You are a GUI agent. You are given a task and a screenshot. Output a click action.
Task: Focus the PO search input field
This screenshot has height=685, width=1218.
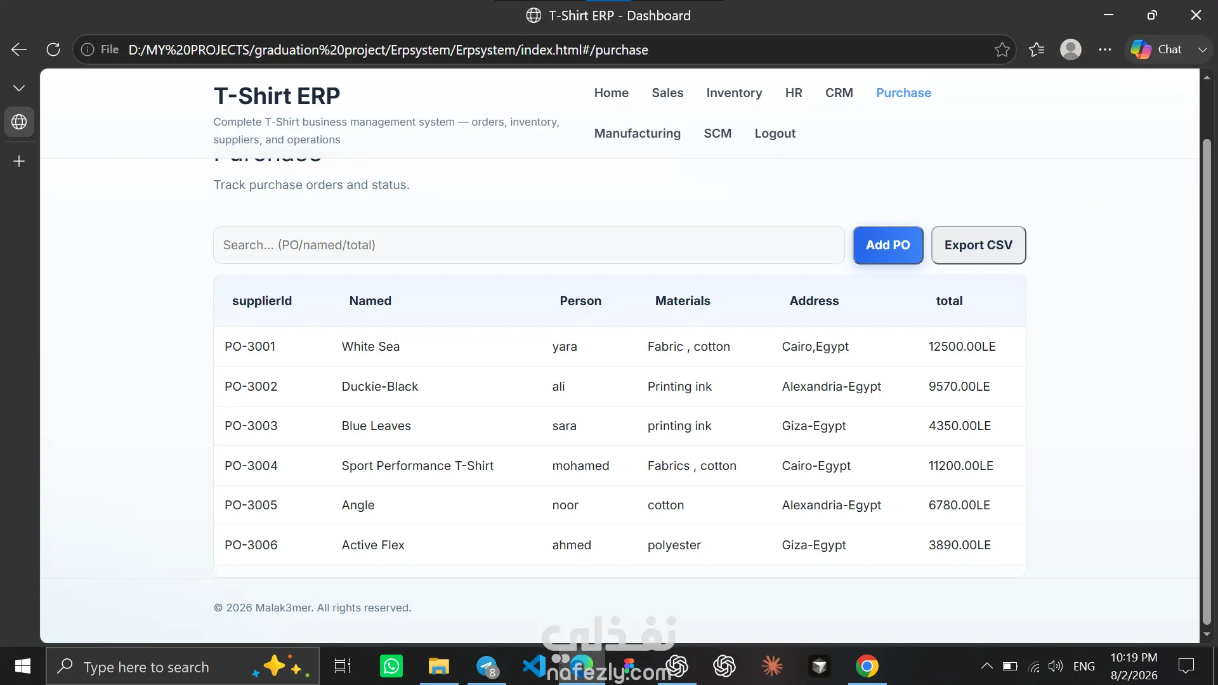(x=528, y=245)
